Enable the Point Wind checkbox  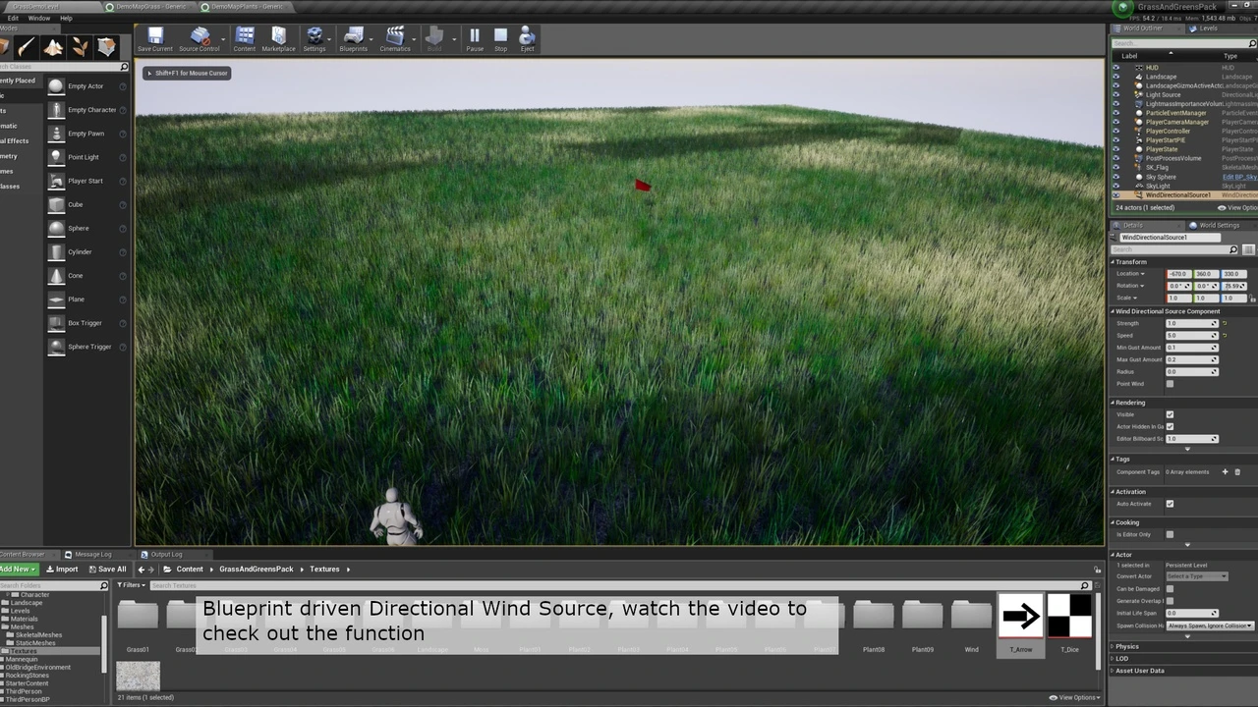[1170, 384]
